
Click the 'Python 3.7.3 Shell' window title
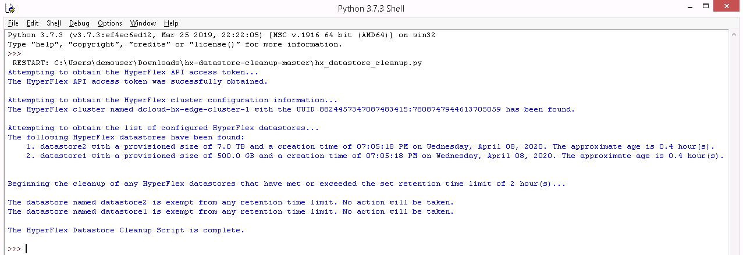click(371, 8)
